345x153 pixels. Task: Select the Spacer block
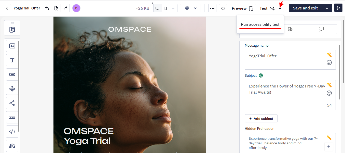(x=12, y=89)
